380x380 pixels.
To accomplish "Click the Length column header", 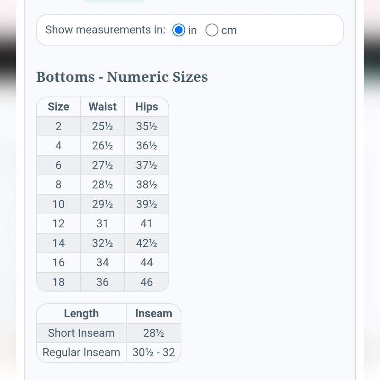I will coord(81,313).
